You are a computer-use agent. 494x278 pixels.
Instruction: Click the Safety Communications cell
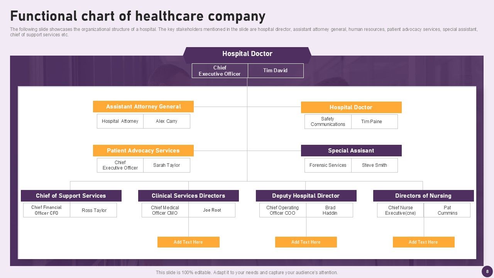click(328, 122)
